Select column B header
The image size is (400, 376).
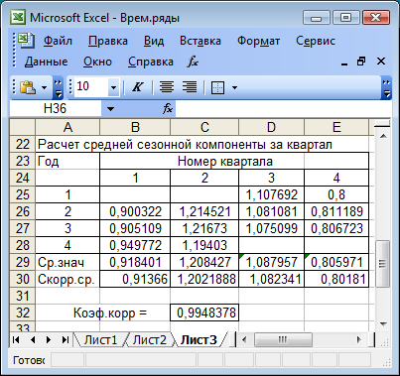click(x=135, y=127)
